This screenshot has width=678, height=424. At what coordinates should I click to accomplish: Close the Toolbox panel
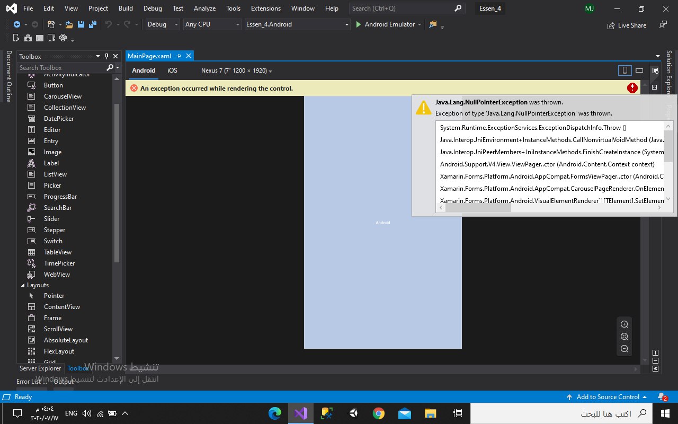[x=115, y=56]
